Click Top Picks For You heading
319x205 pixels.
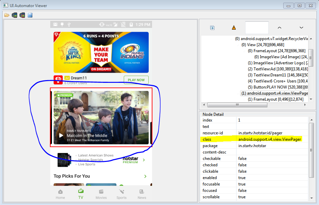coord(71,176)
